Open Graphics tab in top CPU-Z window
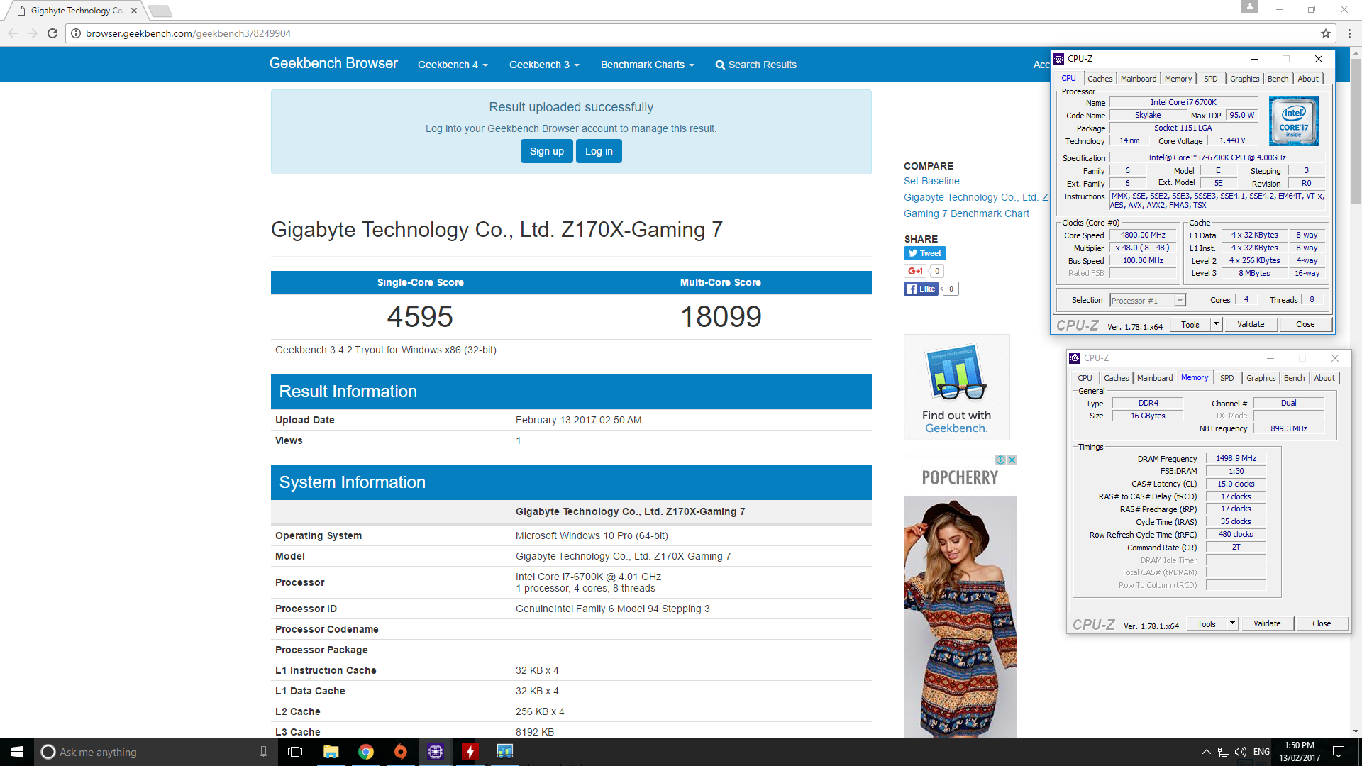Screen dimensions: 1362x766 (1244, 79)
